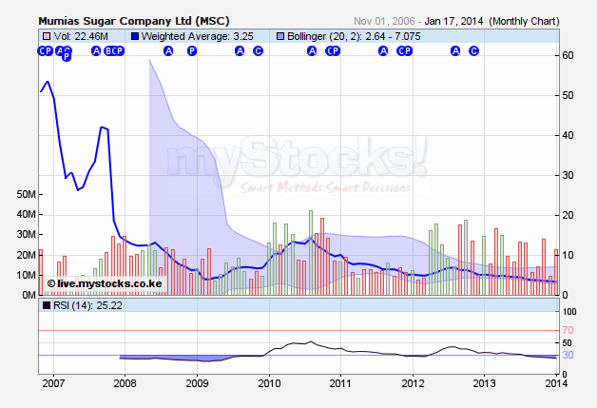
Task: Click the '(Monthly Chart)' label
Action: pos(527,20)
